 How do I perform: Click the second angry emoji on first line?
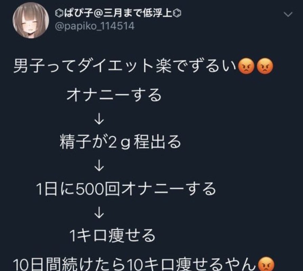click(x=265, y=66)
